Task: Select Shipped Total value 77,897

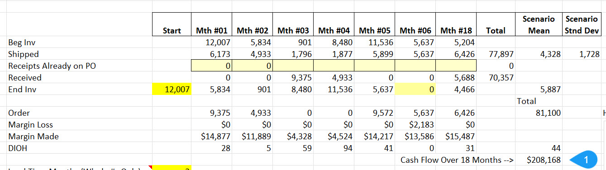Action: [496, 54]
